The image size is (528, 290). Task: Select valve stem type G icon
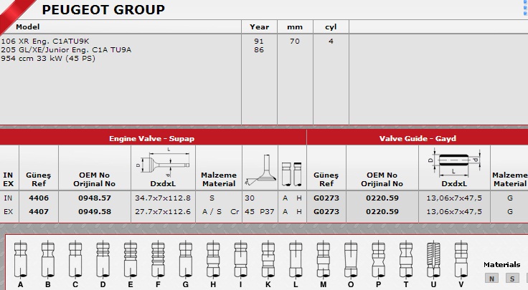pyautogui.click(x=186, y=259)
